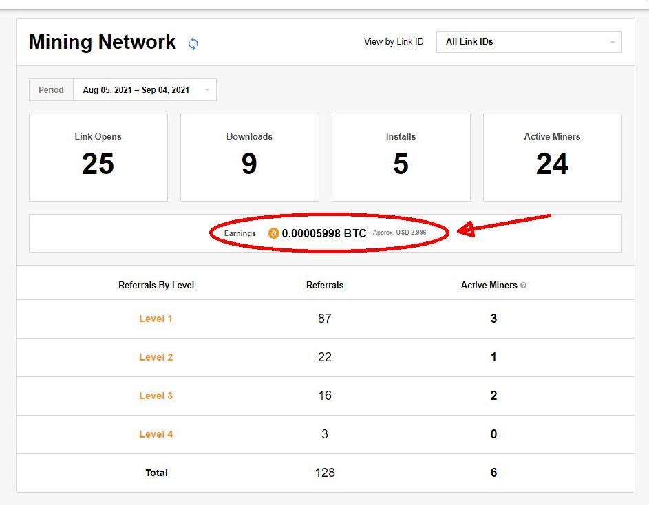This screenshot has height=505, width=649.
Task: Open the Level 3 referrals link
Action: pyautogui.click(x=156, y=396)
